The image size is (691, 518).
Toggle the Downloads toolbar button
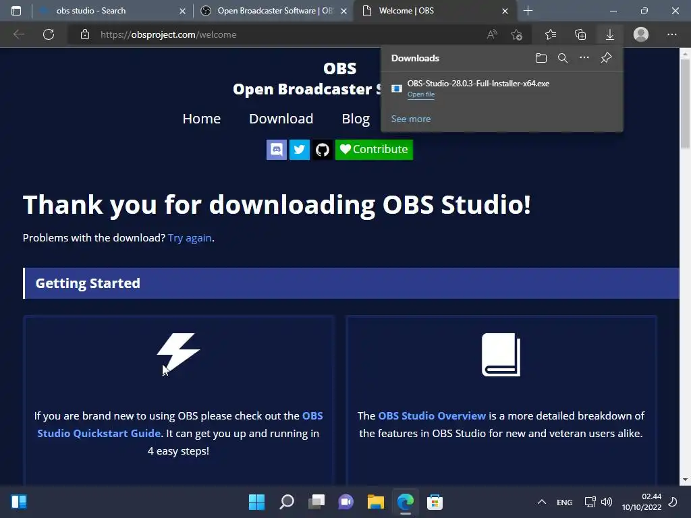click(x=610, y=34)
